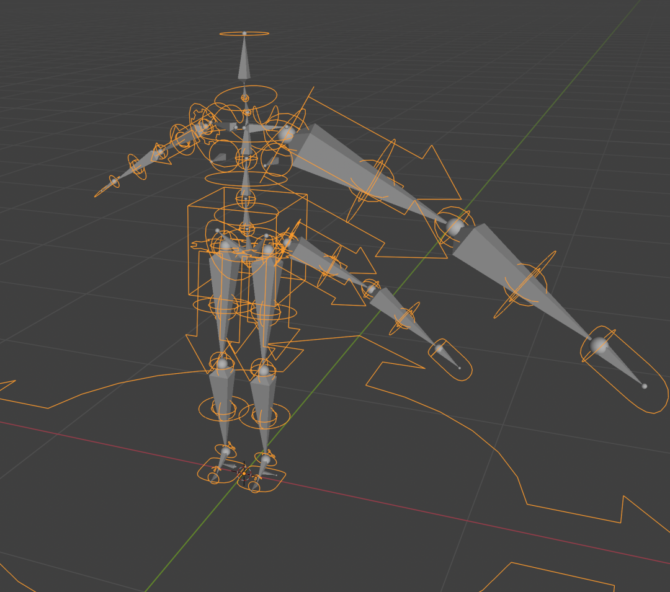The height and width of the screenshot is (592, 670).
Task: Select the large wrist joint sphere
Action: [598, 345]
